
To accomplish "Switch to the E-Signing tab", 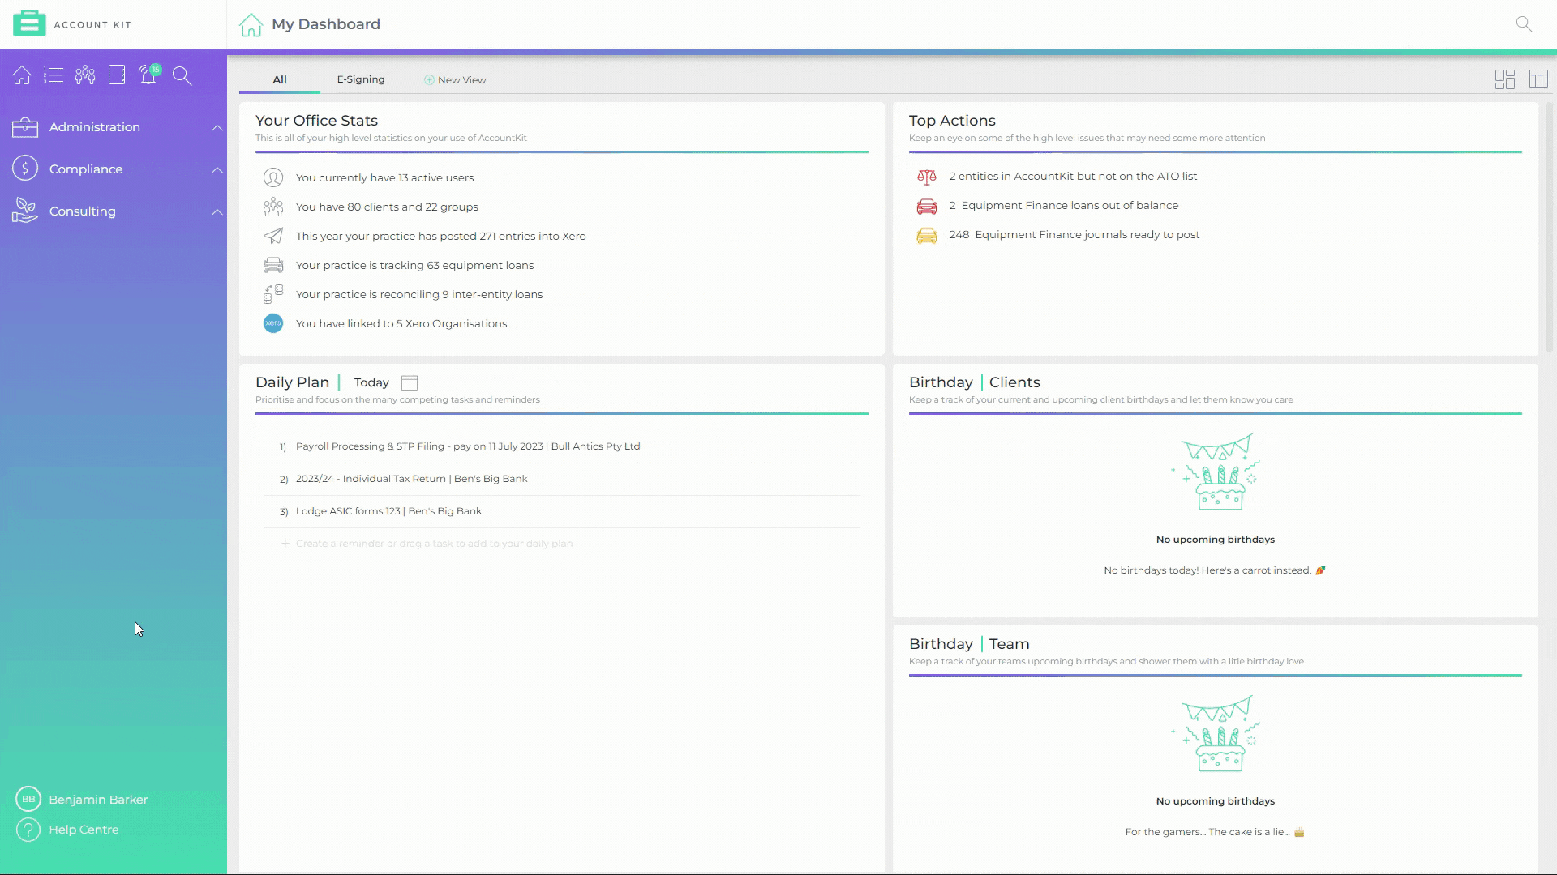I will (x=361, y=79).
